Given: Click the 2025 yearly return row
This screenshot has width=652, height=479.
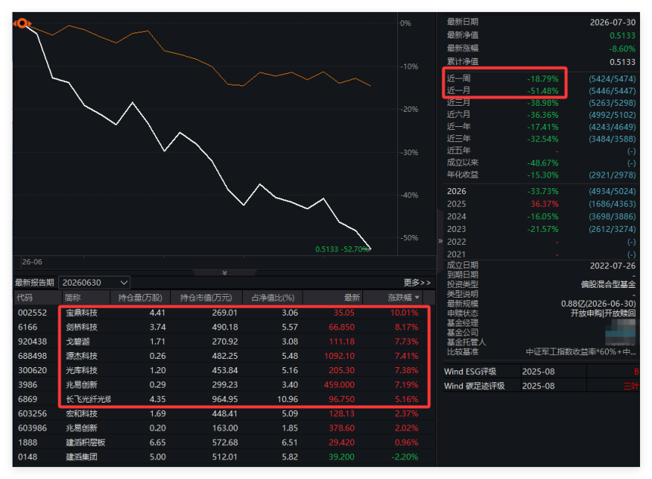Looking at the screenshot, I should [541, 204].
